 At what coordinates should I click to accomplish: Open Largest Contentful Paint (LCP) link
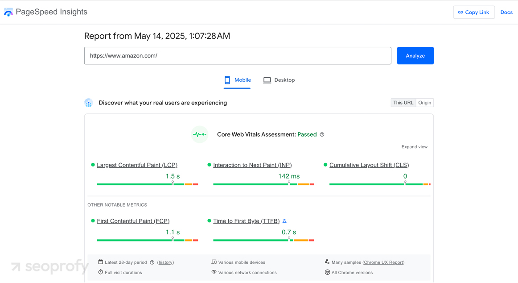(137, 165)
